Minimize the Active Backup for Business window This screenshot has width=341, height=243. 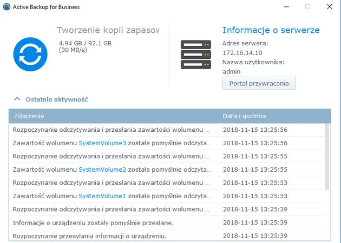click(x=287, y=6)
